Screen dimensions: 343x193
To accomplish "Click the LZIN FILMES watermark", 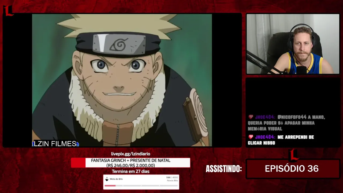I will point(55,144).
